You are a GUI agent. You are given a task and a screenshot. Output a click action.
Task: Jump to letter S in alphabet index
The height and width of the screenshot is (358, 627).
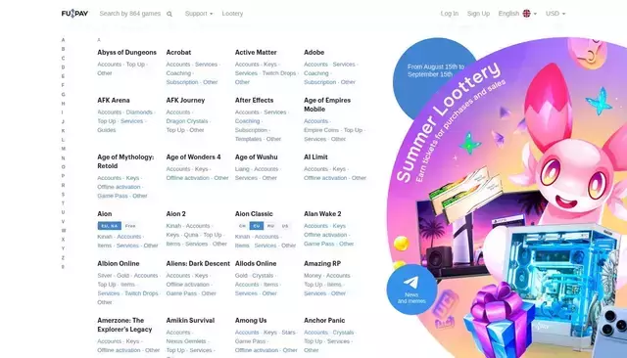pyautogui.click(x=63, y=195)
